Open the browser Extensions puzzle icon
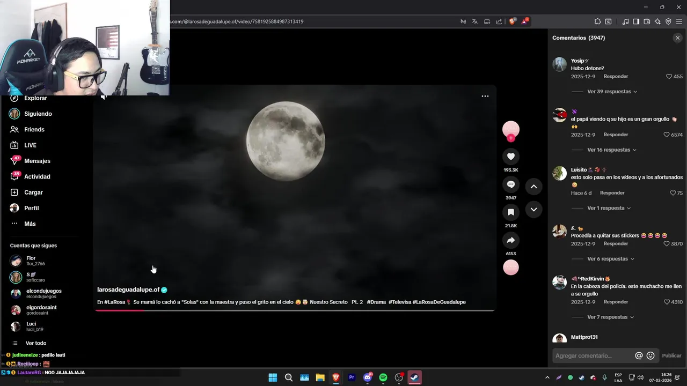The height and width of the screenshot is (386, 687). [597, 21]
